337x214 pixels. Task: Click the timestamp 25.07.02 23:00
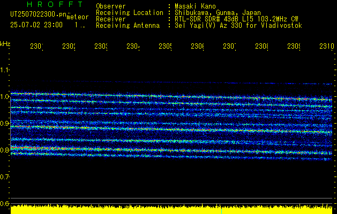36,25
